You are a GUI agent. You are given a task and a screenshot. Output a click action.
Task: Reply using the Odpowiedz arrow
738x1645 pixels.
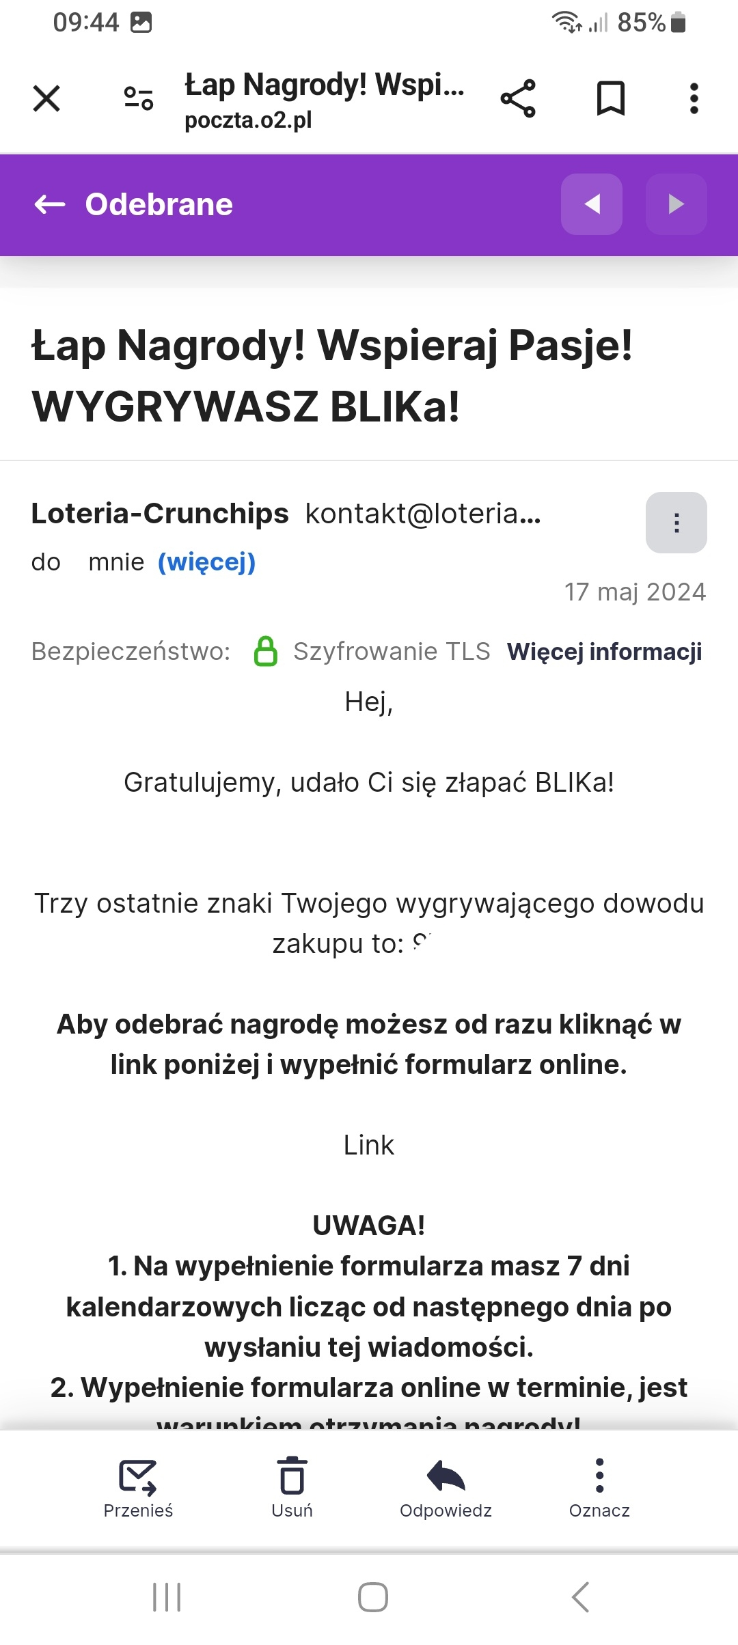pos(446,1487)
